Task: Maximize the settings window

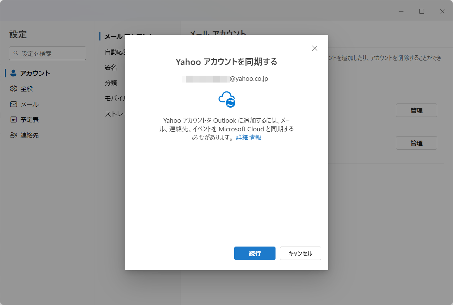Action: [421, 11]
